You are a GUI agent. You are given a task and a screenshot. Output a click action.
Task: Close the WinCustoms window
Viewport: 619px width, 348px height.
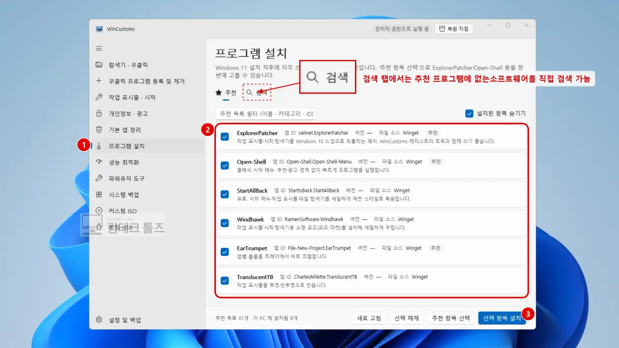(x=526, y=25)
